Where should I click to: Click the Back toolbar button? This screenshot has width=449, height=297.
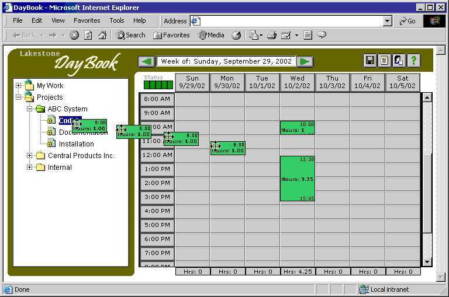[24, 35]
